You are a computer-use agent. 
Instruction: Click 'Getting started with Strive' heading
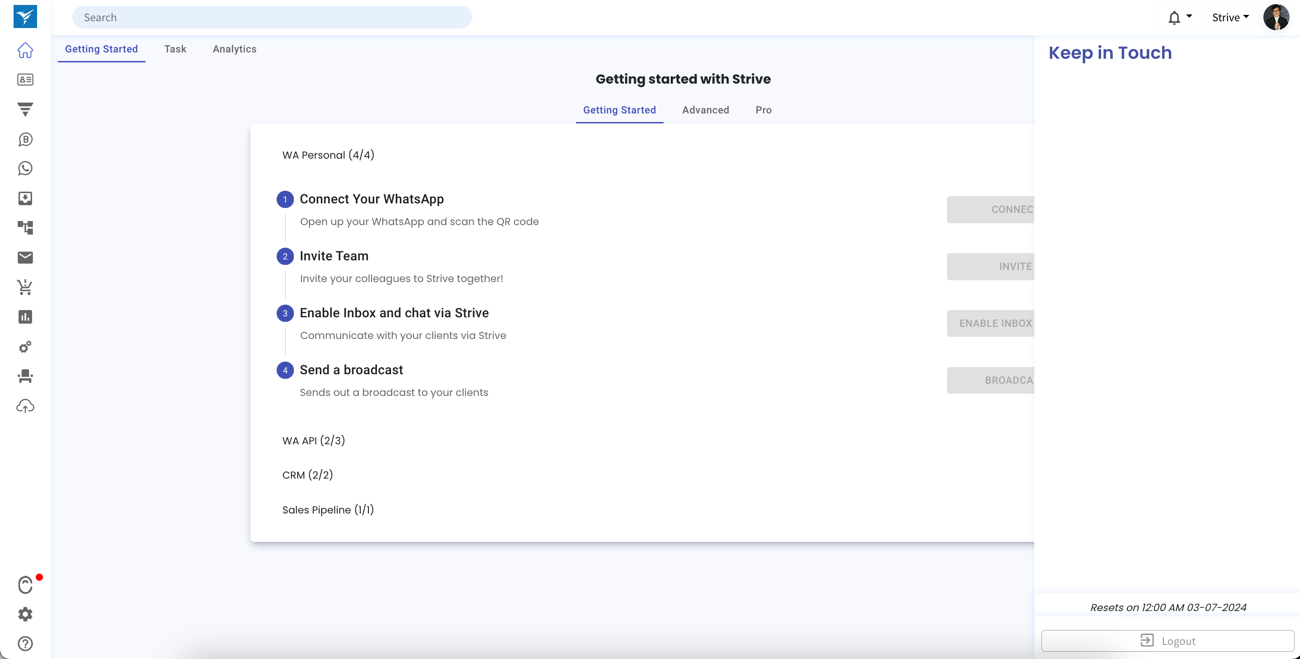coord(683,79)
